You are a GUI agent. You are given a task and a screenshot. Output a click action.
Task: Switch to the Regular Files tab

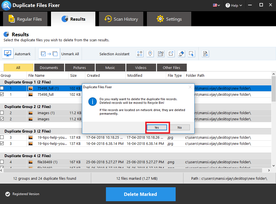click(25, 19)
